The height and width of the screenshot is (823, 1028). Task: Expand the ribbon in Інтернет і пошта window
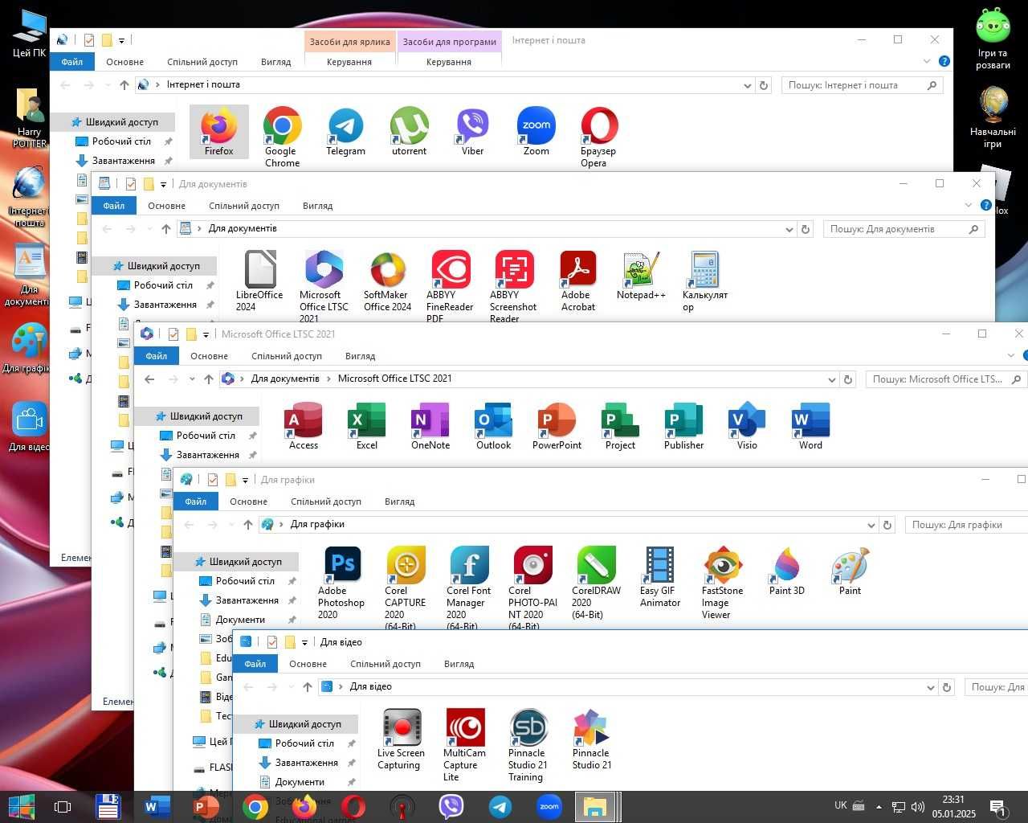coord(926,61)
